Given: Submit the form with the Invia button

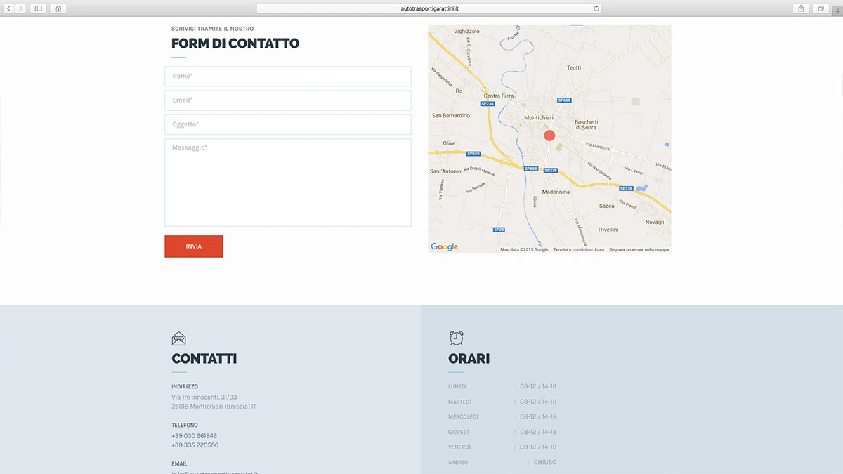Looking at the screenshot, I should pyautogui.click(x=194, y=246).
